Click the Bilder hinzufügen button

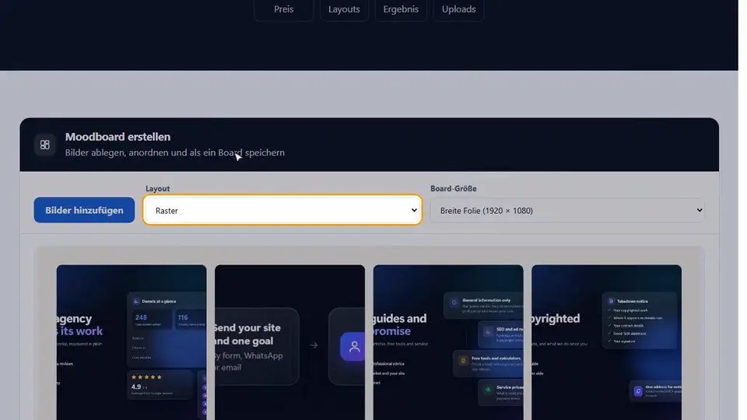(x=84, y=210)
